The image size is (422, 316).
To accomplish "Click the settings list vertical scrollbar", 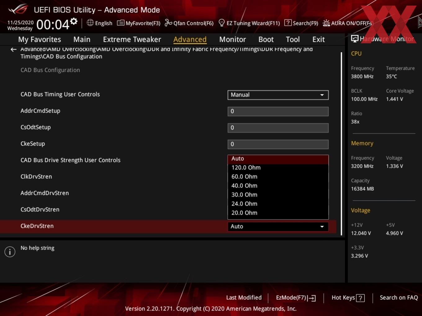I will click(341, 143).
